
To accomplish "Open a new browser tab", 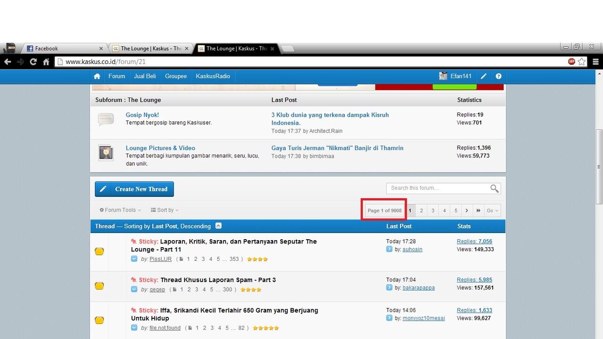I will click(x=287, y=48).
